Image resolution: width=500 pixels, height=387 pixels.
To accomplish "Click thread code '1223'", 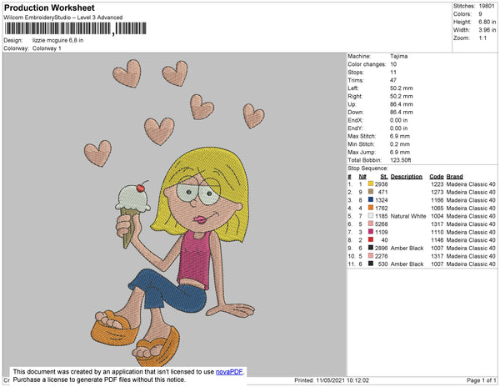I will coord(437,184).
